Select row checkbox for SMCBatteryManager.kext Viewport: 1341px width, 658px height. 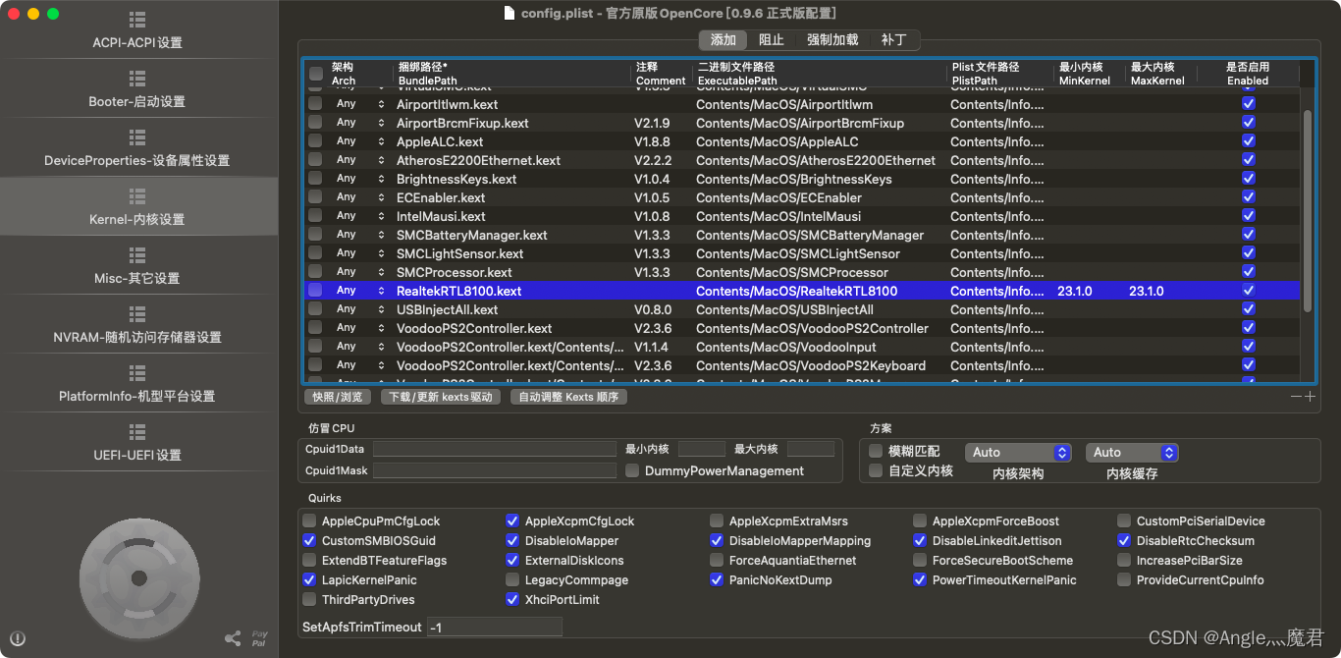[x=315, y=235]
